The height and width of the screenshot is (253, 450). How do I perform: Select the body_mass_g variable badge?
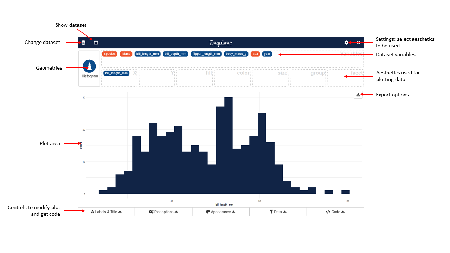point(236,54)
